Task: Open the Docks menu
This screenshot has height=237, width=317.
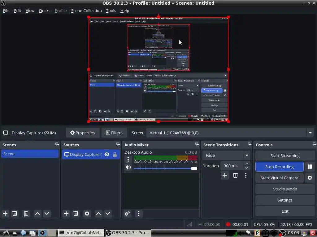Action: [x=45, y=11]
